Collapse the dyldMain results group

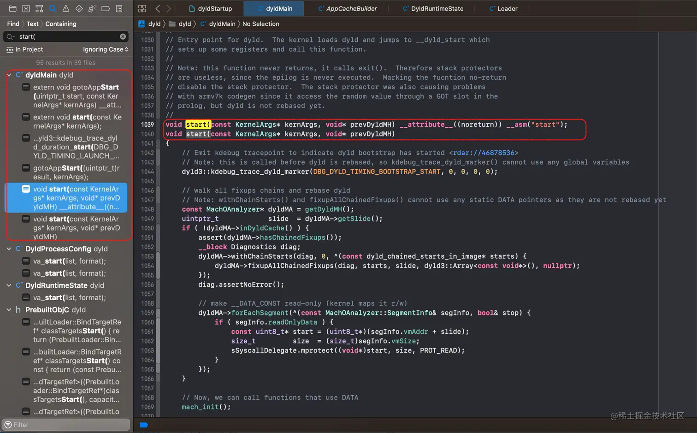9,75
